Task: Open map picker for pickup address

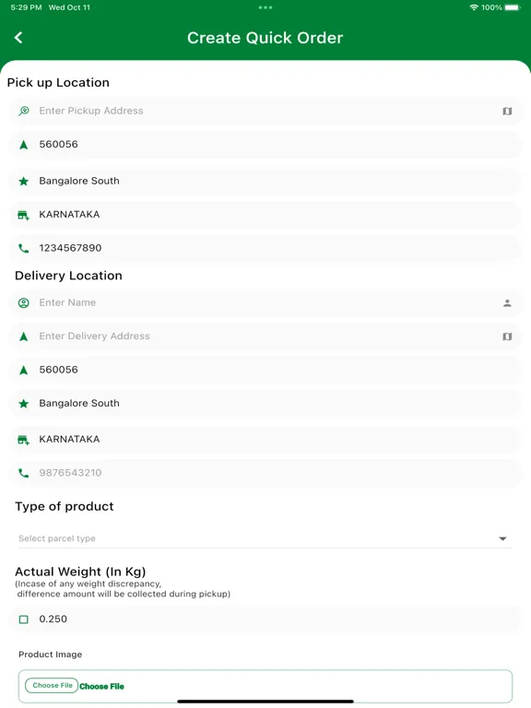Action: (507, 111)
